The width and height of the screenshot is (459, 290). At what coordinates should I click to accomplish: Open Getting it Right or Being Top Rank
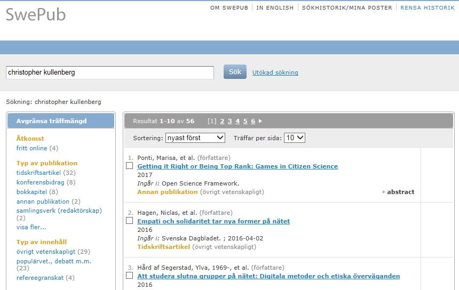(x=238, y=166)
